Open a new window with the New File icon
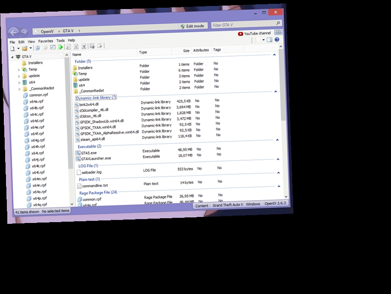Screen dimensions: 391x294 click(12, 47)
